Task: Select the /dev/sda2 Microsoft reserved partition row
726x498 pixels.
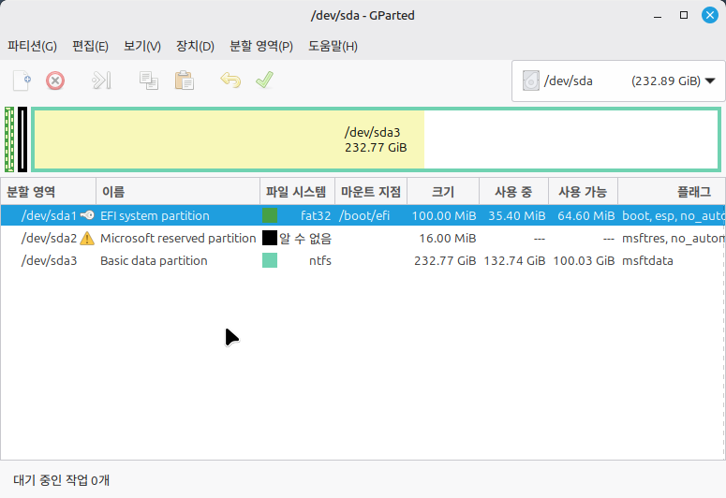Action: (178, 239)
